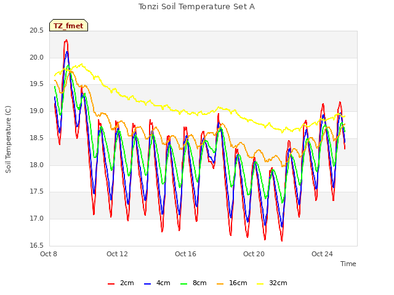Click the 17.0 y-axis tick label
This screenshot has height=295, width=394.
tap(37, 219)
